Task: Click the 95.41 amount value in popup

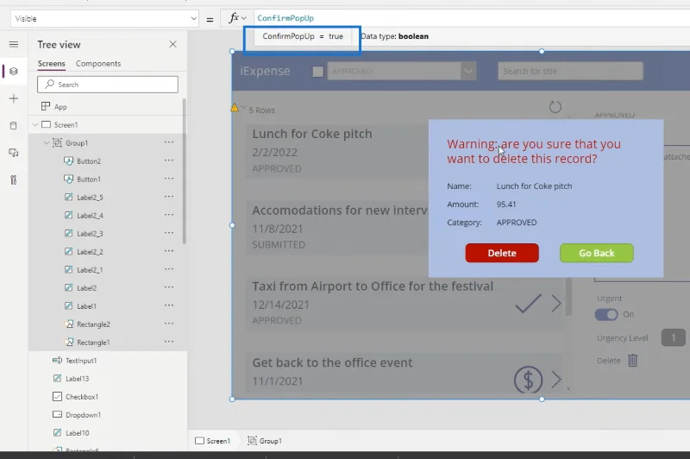Action: (506, 204)
